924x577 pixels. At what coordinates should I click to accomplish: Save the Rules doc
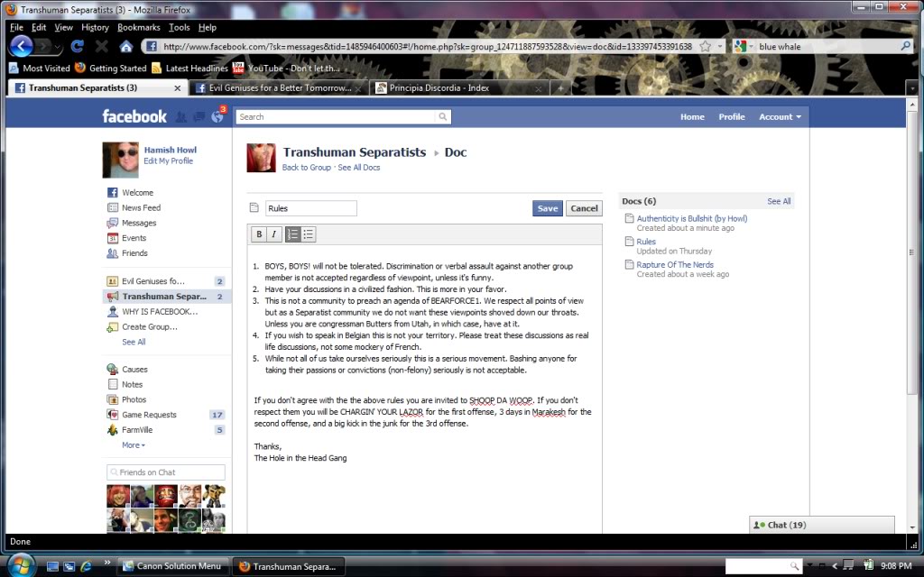[x=548, y=208]
